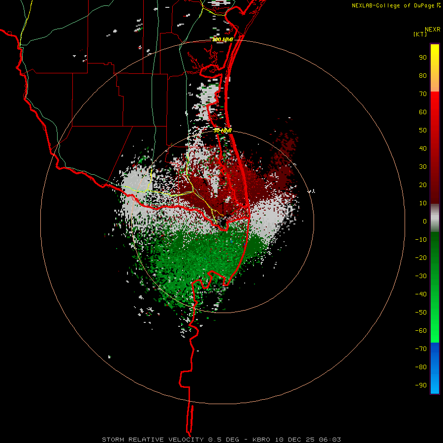The width and height of the screenshot is (443, 443).
Task: Click the positive 60 scale value
Action: (423, 112)
